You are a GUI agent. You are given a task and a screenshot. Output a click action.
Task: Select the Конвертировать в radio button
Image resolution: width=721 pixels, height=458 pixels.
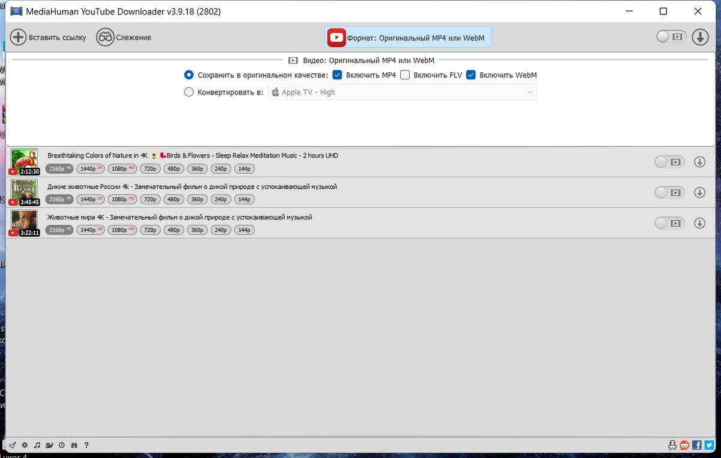[189, 92]
